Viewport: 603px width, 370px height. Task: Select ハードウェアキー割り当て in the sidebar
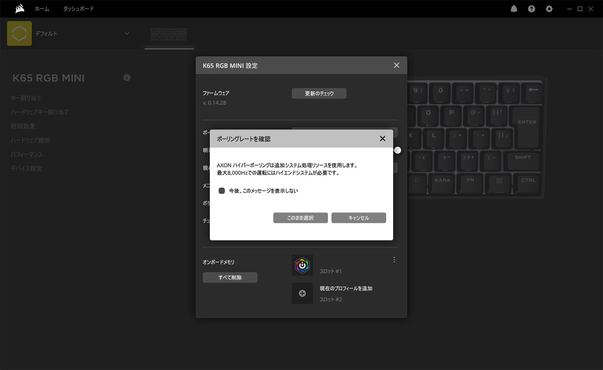tap(40, 112)
